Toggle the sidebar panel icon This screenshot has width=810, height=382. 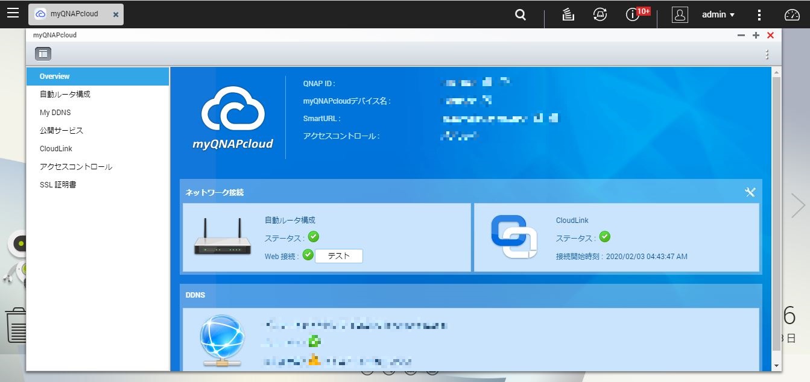43,54
